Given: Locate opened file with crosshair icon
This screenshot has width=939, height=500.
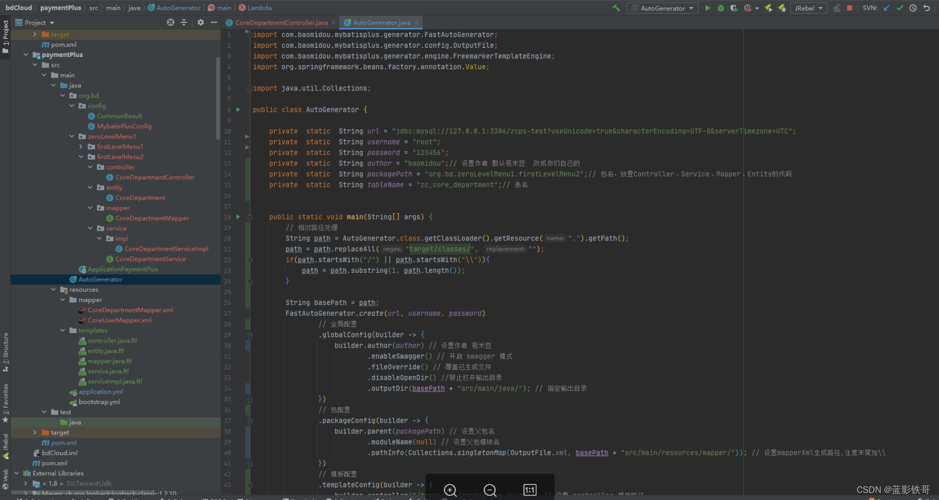Looking at the screenshot, I should (x=170, y=23).
